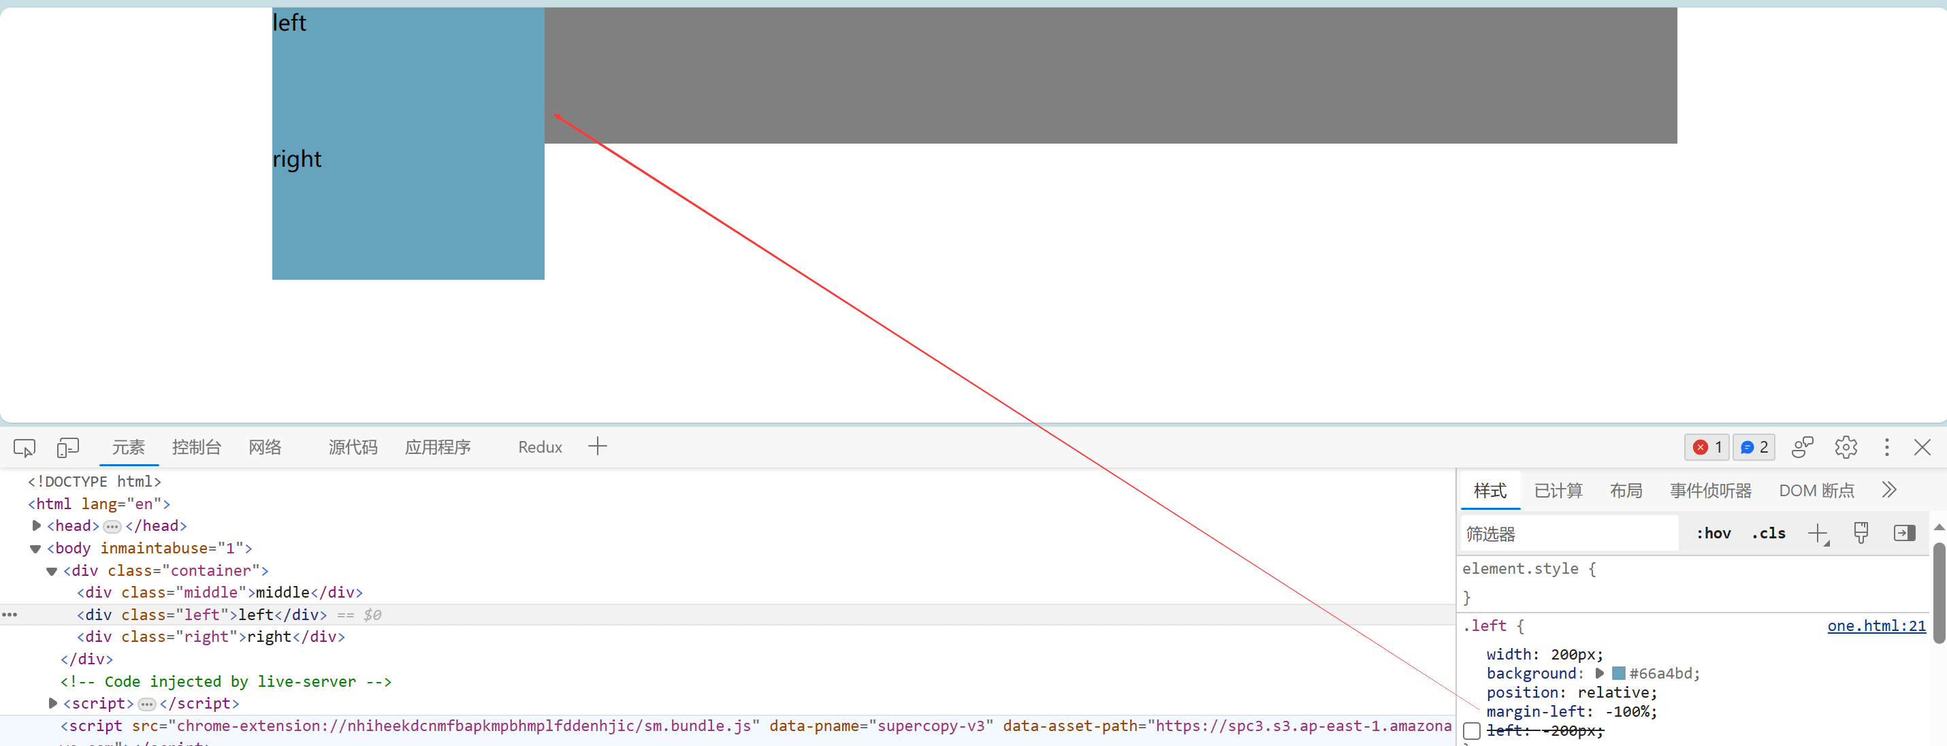Expand the background property value triangle
Screen dimensions: 1947x746
[x=1599, y=672]
